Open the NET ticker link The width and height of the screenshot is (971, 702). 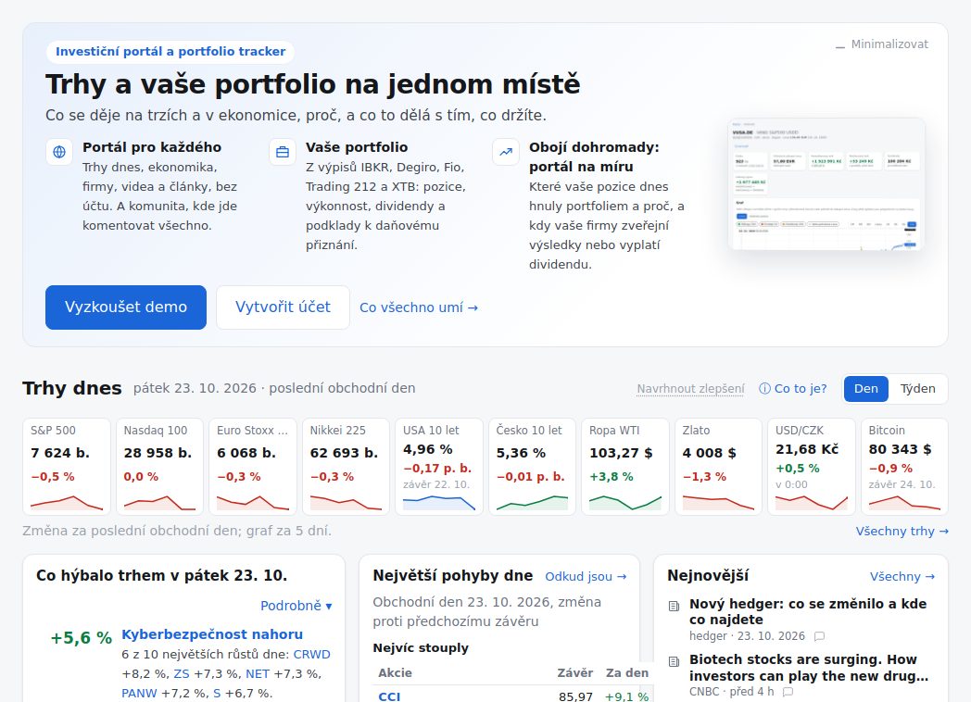pos(258,673)
